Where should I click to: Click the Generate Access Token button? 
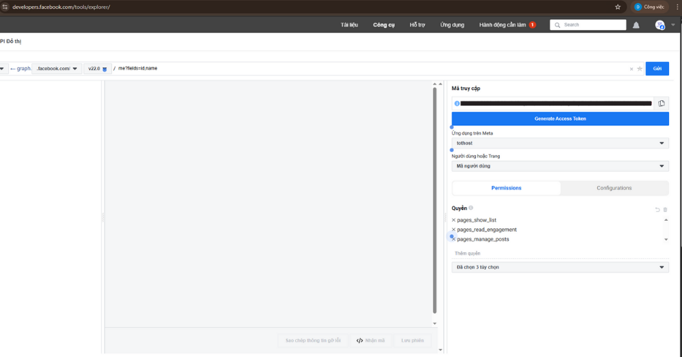559,119
